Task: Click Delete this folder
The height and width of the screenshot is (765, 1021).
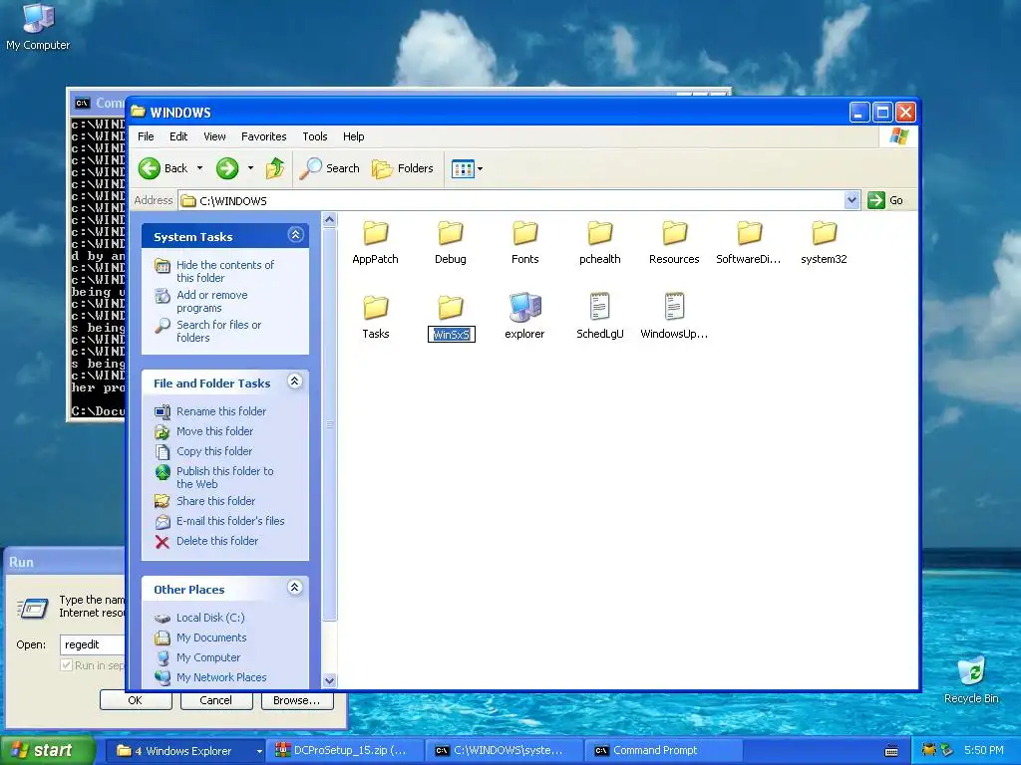Action: (x=216, y=541)
